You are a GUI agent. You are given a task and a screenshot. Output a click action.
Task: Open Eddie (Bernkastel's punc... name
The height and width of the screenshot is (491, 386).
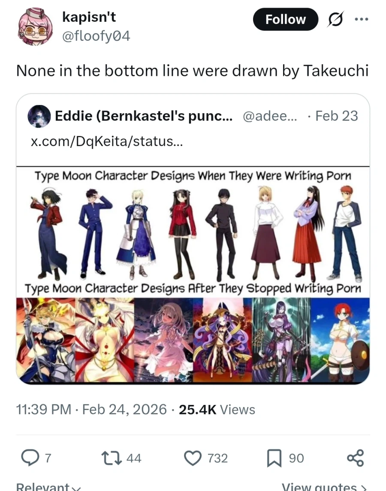(144, 116)
